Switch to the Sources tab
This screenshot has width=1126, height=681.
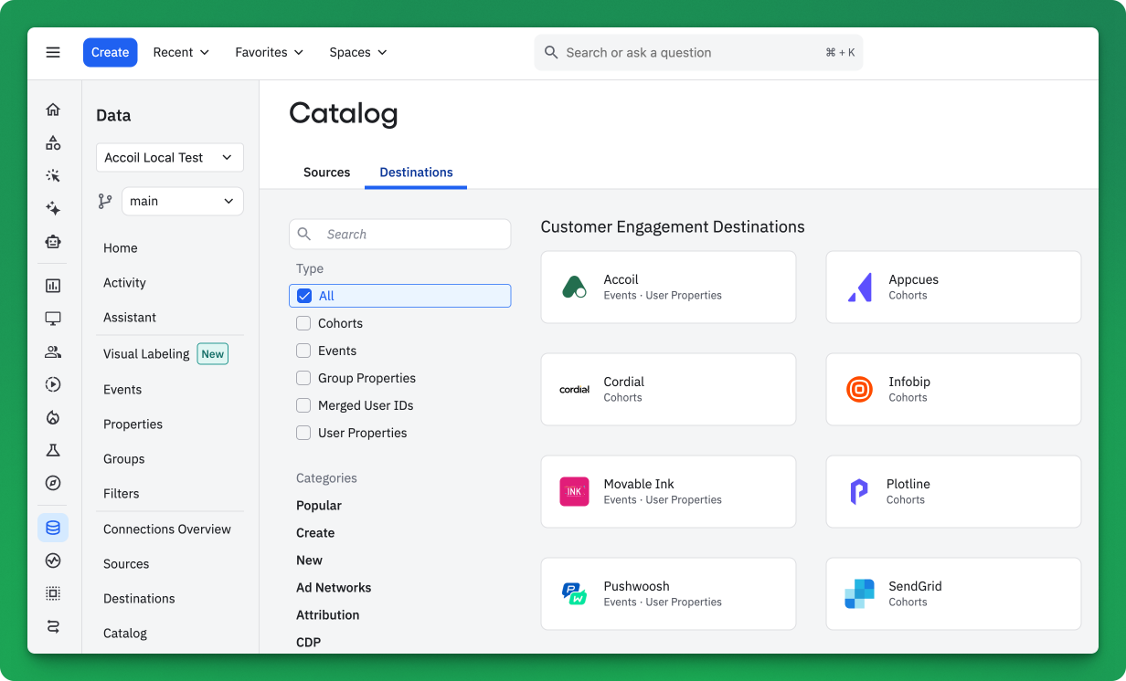pyautogui.click(x=327, y=172)
